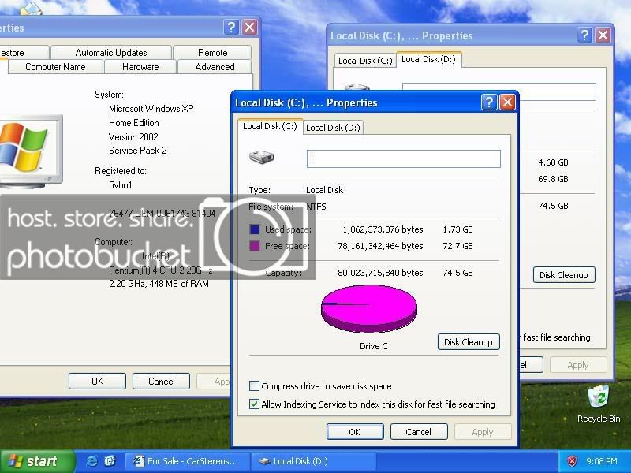Open the Remote tab in System Properties

(x=212, y=52)
